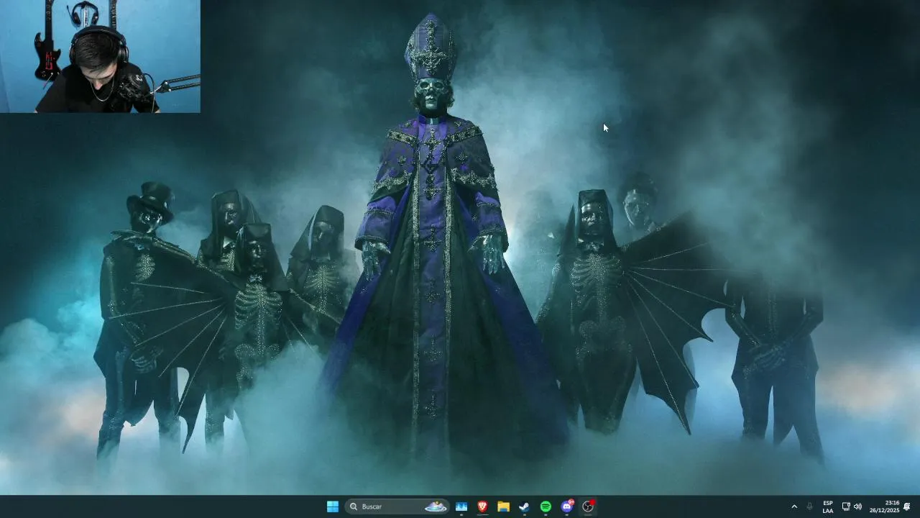Launch Brave browser from taskbar
The height and width of the screenshot is (518, 920).
click(x=482, y=506)
